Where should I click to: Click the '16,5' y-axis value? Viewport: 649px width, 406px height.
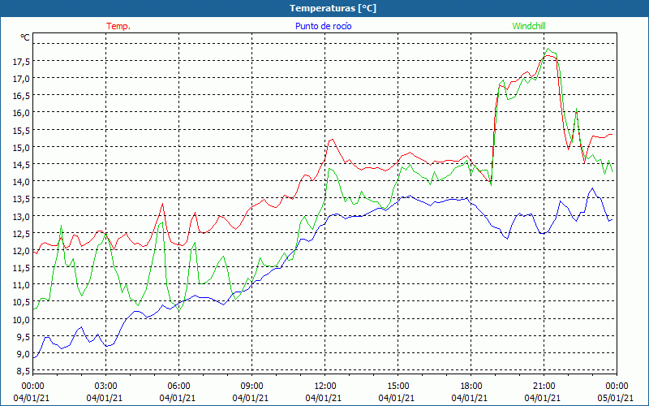(22, 96)
